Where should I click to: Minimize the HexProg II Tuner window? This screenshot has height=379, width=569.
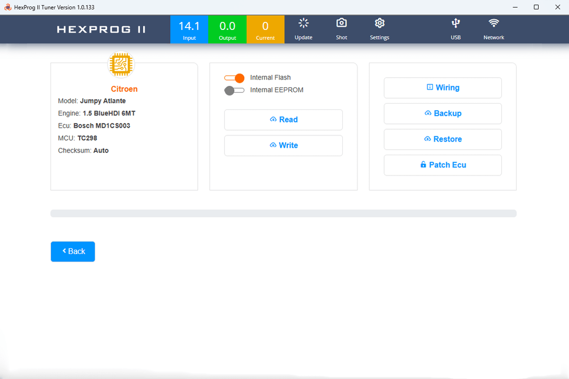point(515,7)
